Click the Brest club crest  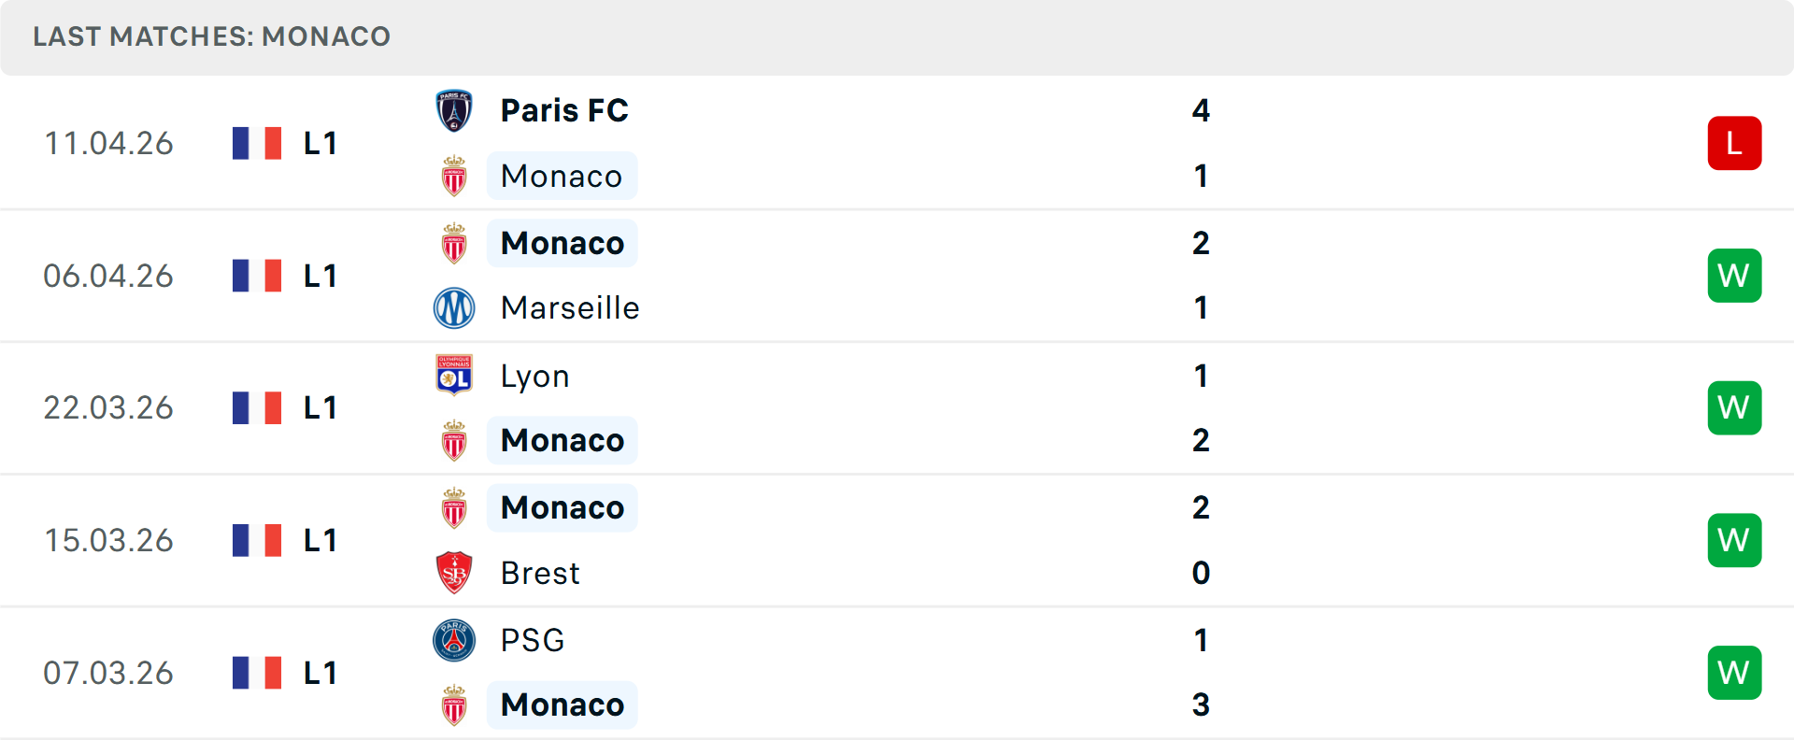click(454, 573)
